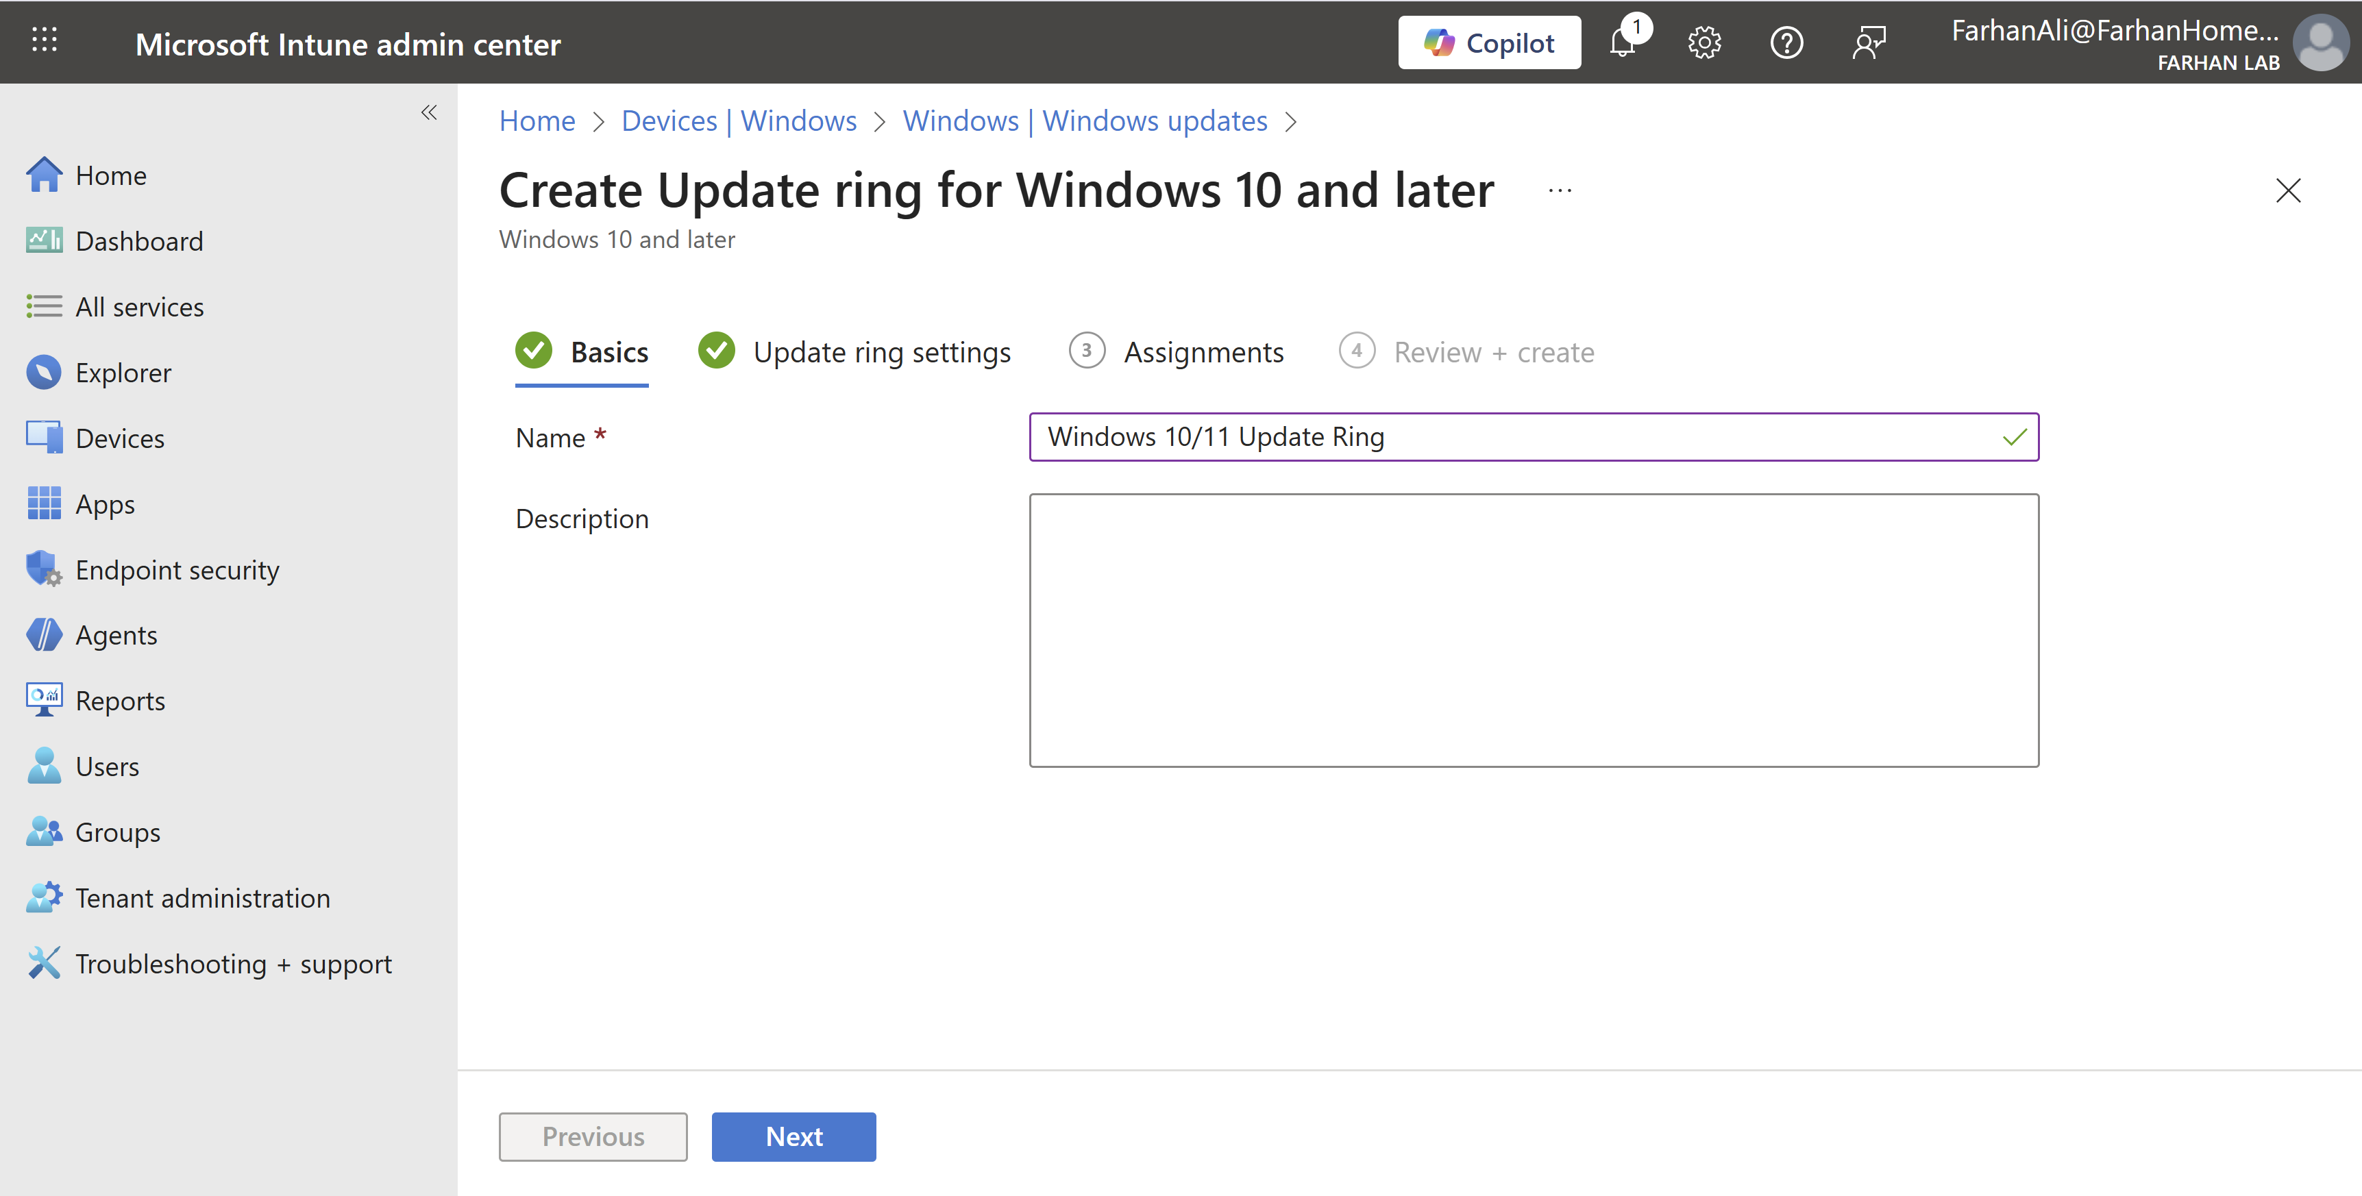Open Endpoint security from the sidebar
This screenshot has width=2362, height=1196.
click(x=177, y=570)
